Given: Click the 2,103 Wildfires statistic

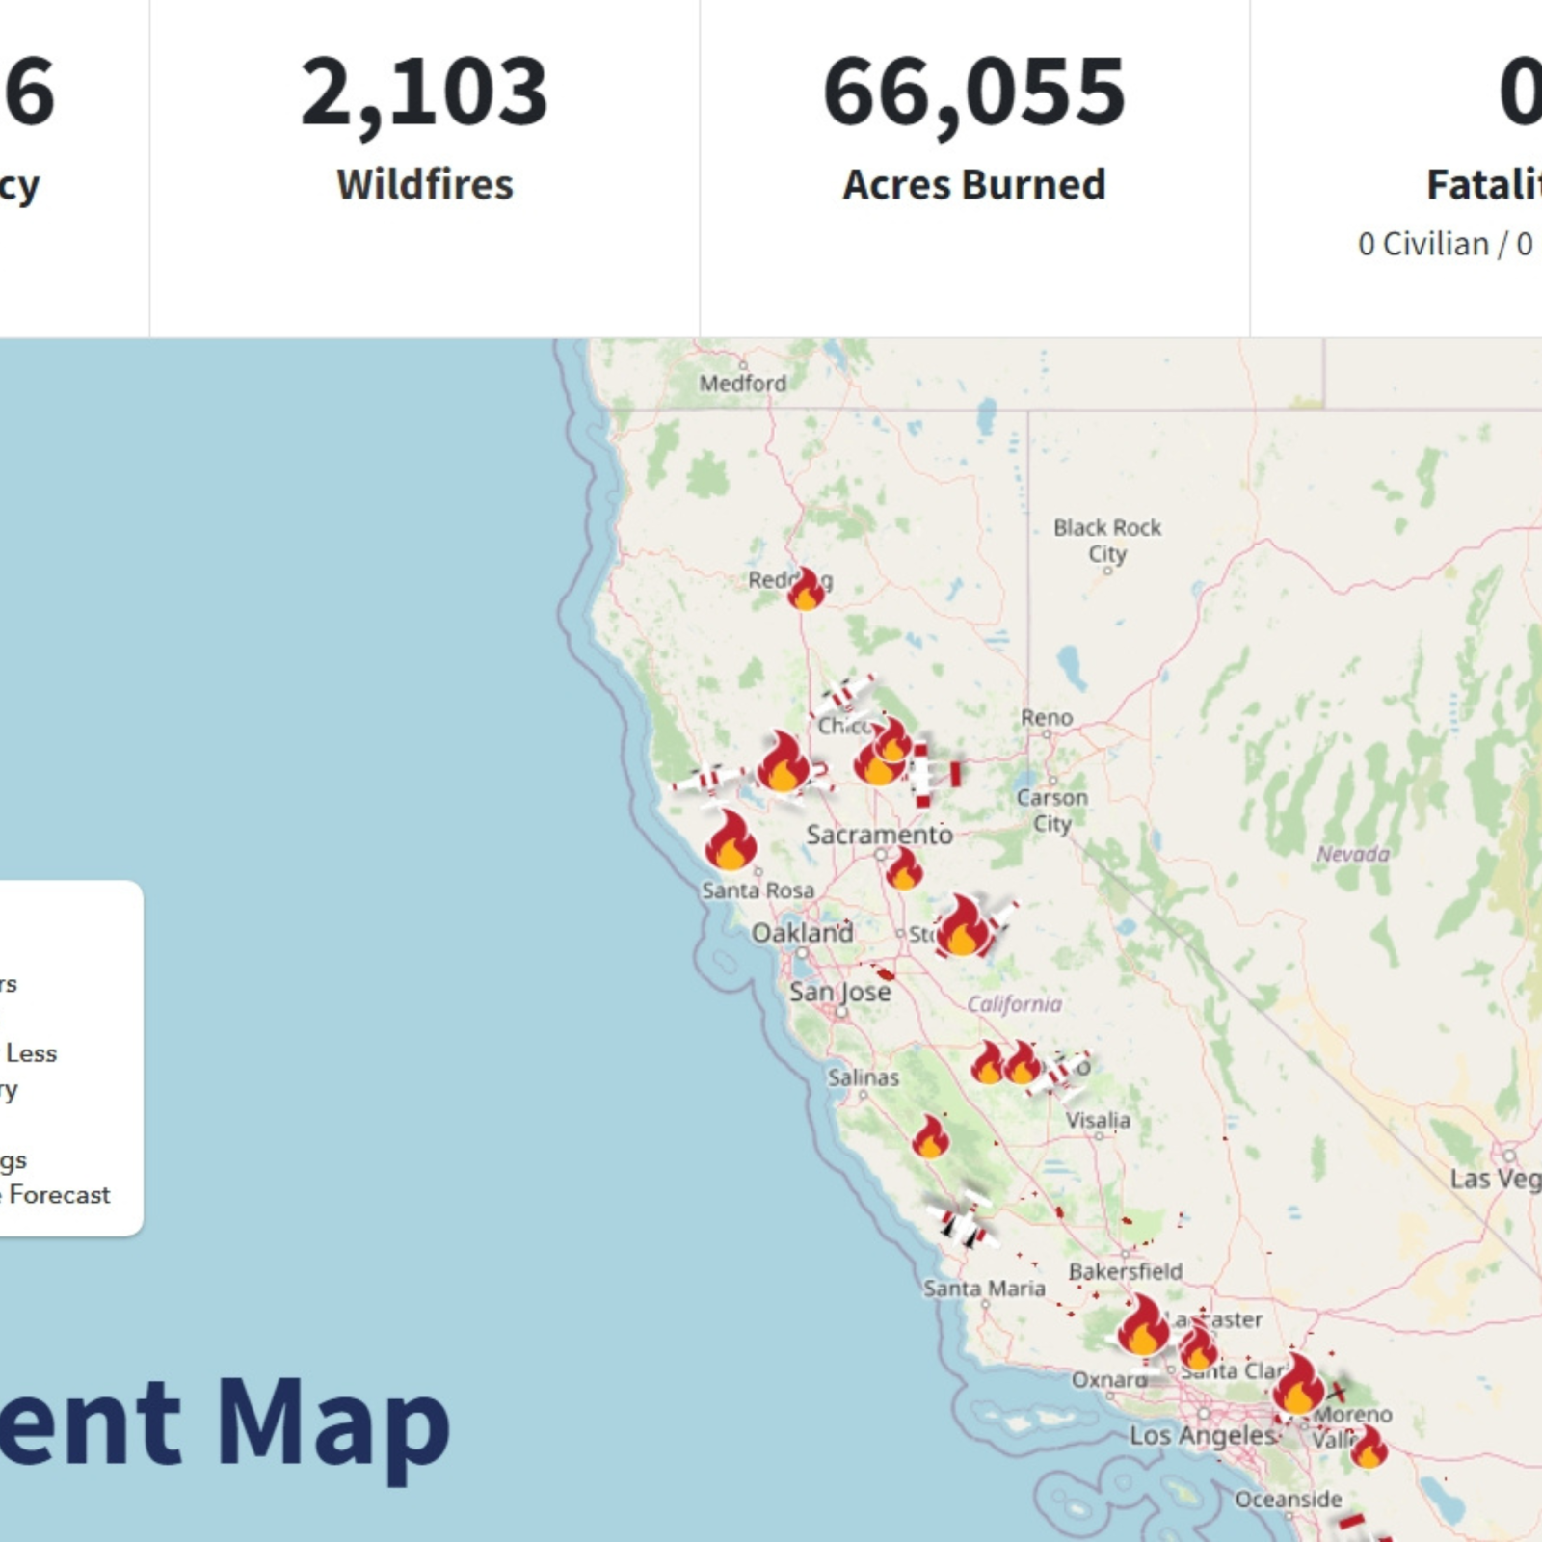Looking at the screenshot, I should pos(424,125).
